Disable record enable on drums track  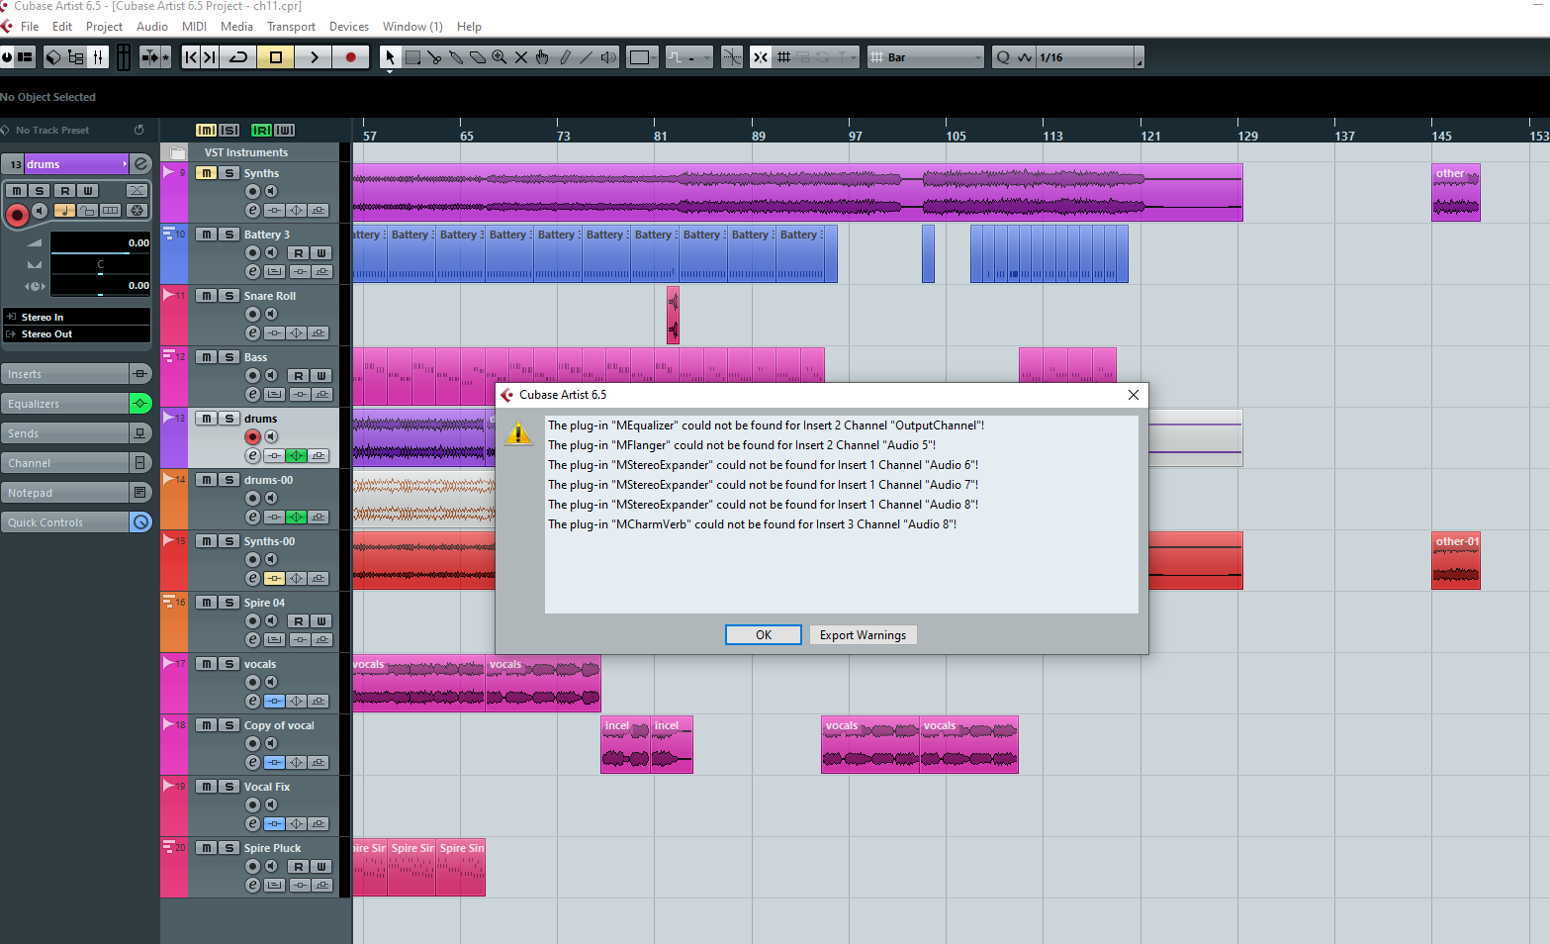click(253, 436)
